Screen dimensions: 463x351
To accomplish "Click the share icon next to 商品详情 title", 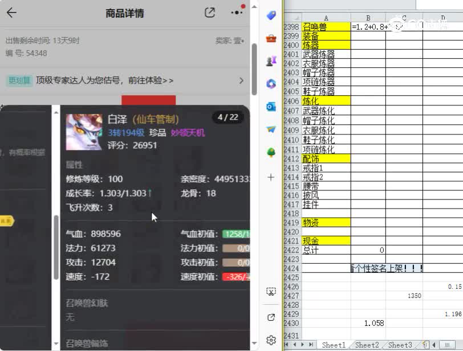I will [x=209, y=13].
